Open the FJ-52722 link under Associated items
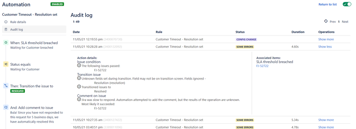Image resolution: width=356 pixels, height=129 pixels. pyautogui.click(x=263, y=66)
